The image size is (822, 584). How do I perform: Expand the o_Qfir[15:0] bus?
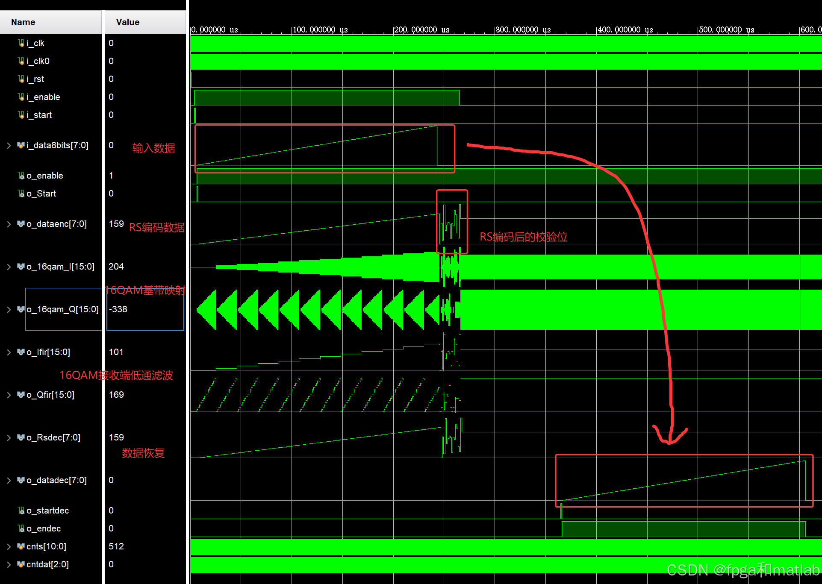pos(9,395)
